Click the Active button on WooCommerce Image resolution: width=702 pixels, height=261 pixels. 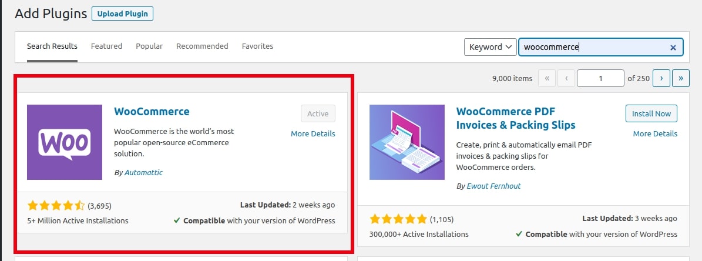coord(318,113)
